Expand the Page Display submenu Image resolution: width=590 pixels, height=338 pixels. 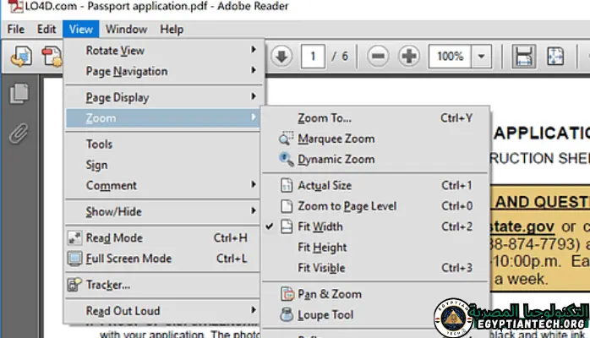pyautogui.click(x=162, y=97)
